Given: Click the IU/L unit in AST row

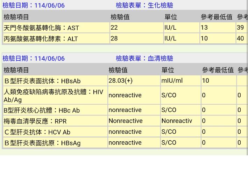Looking at the screenshot, I should pyautogui.click(x=170, y=28).
